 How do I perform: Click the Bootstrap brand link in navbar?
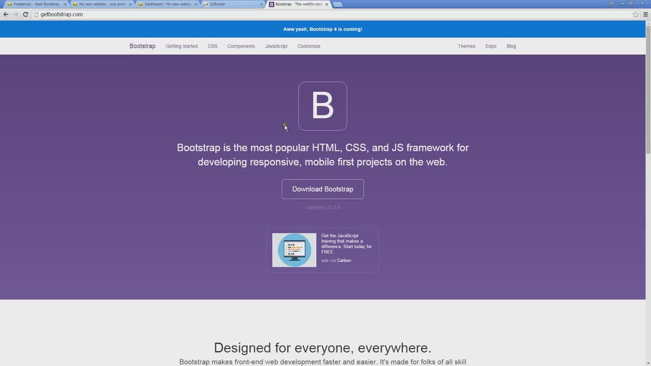pyautogui.click(x=142, y=46)
